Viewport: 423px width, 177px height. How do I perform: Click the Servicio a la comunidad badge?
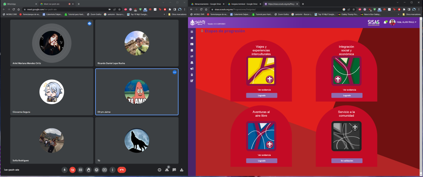tap(347, 136)
